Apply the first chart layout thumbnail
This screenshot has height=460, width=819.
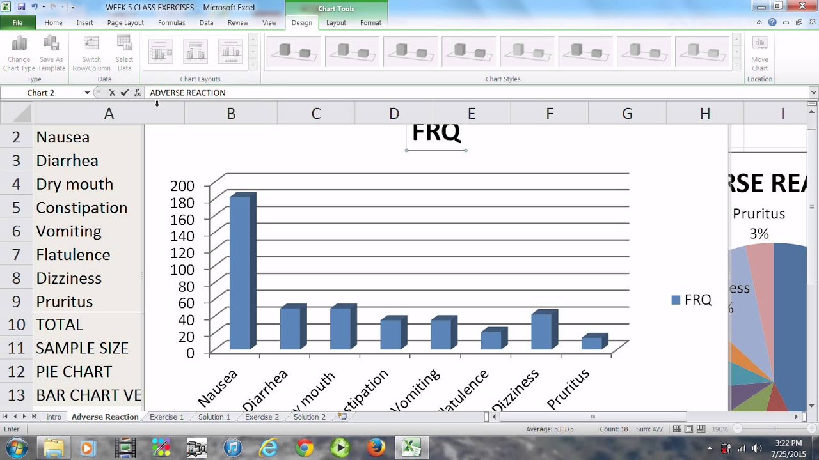point(161,52)
